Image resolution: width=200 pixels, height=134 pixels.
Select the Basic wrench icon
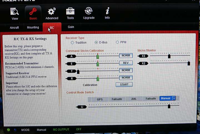33,11
